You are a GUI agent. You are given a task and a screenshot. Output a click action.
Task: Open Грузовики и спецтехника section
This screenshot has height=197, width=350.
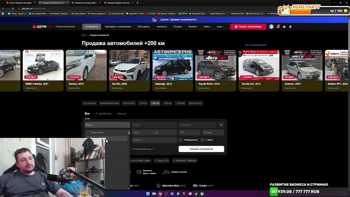[x=118, y=27]
